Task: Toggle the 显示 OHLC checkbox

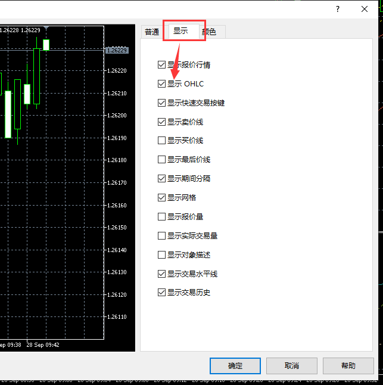Action: tap(161, 84)
